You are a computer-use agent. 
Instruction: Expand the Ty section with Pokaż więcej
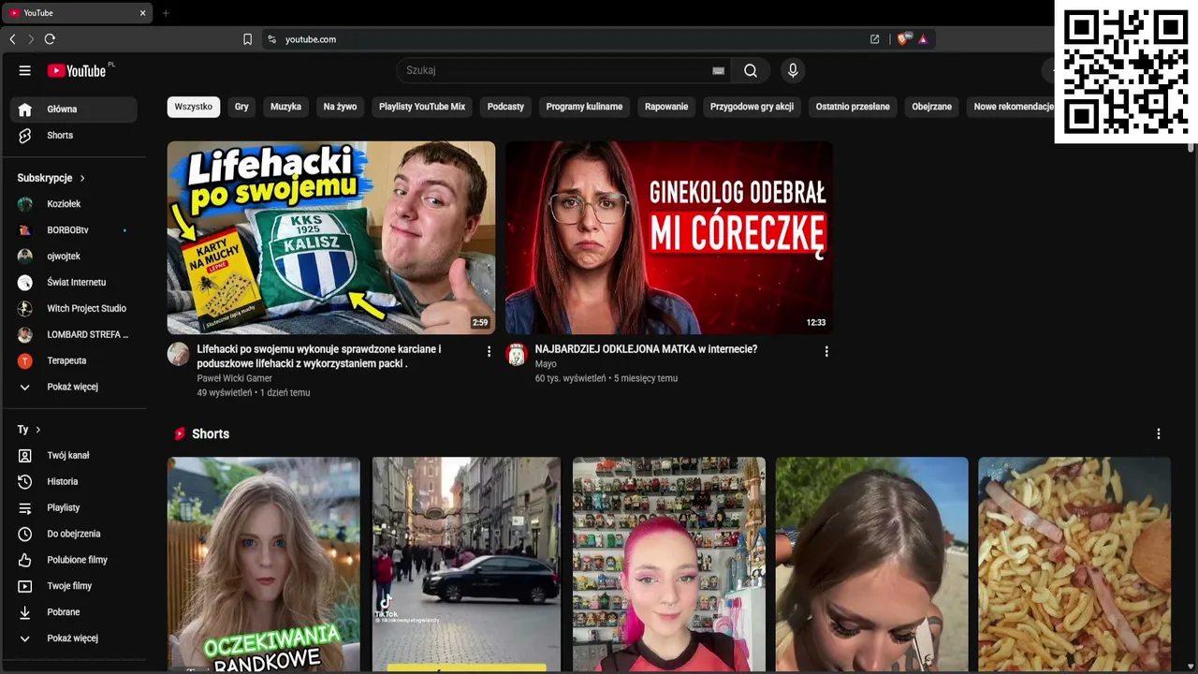74,639
